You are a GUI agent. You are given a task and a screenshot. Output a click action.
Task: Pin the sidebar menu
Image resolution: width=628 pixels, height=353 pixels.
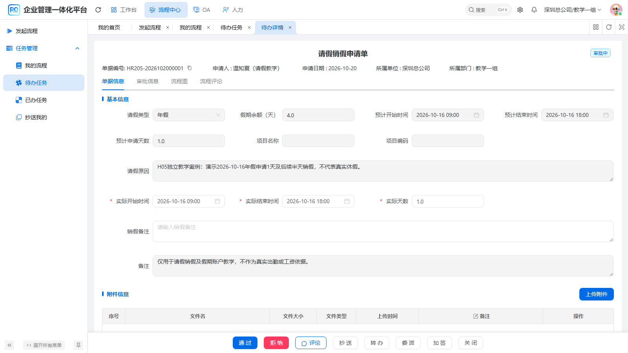(78, 345)
